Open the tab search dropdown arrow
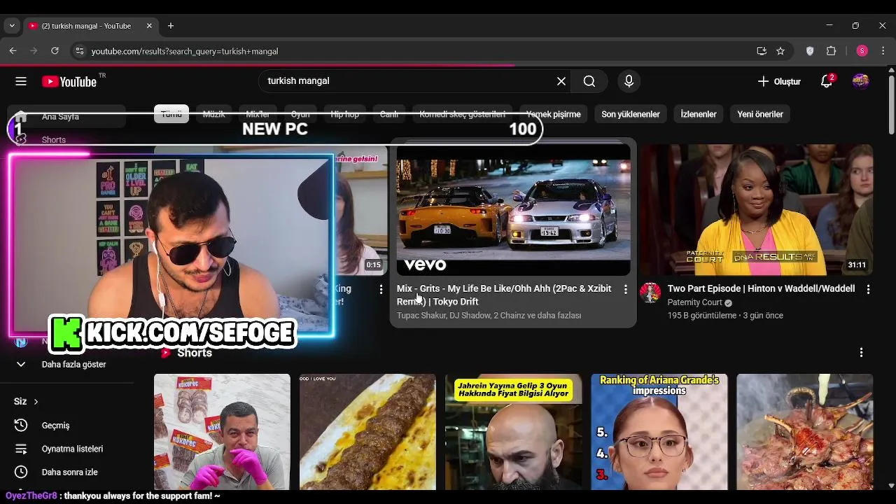The image size is (896, 504). point(11,26)
